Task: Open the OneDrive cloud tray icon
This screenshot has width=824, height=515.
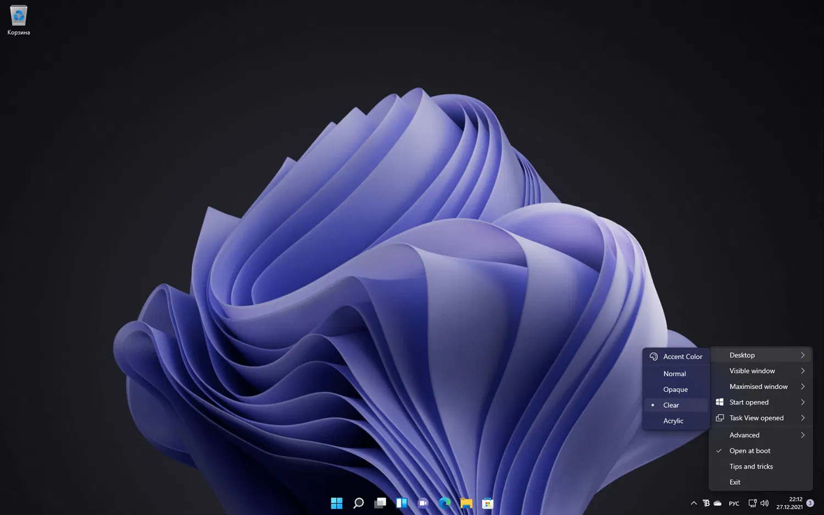Action: (717, 503)
